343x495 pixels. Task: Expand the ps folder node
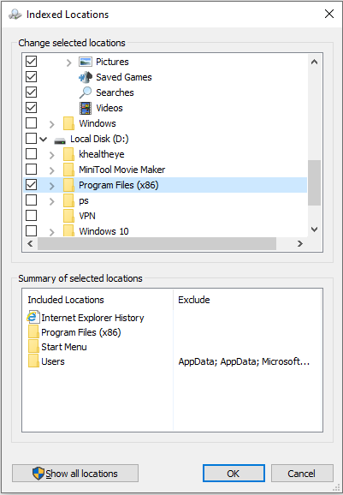[52, 202]
